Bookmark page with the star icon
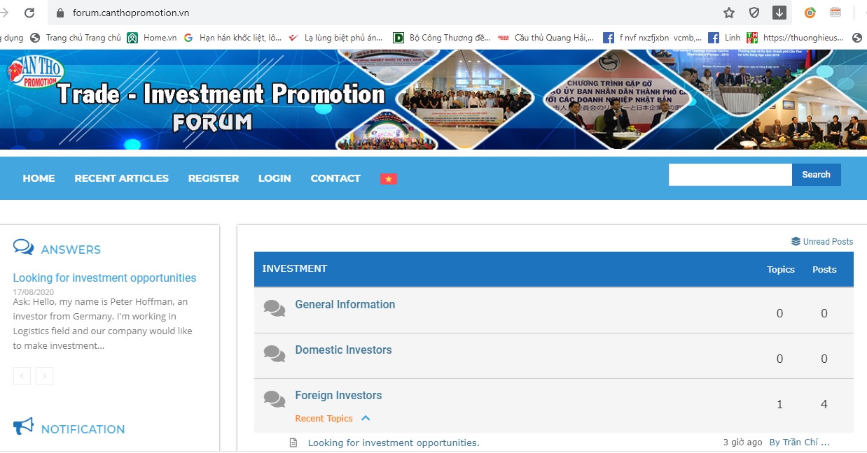The width and height of the screenshot is (867, 453). pyautogui.click(x=729, y=13)
